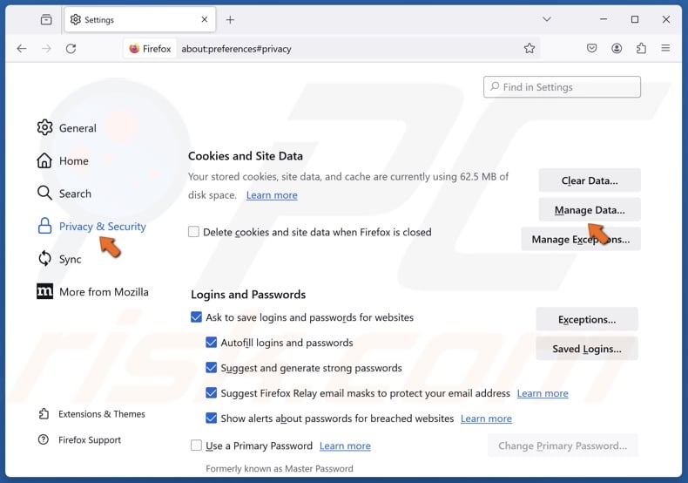Image resolution: width=688 pixels, height=483 pixels.
Task: Click the Mozilla m logo icon
Action: pos(44,291)
